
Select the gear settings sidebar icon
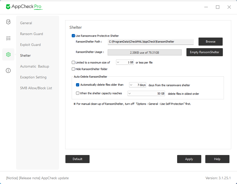tap(8, 54)
